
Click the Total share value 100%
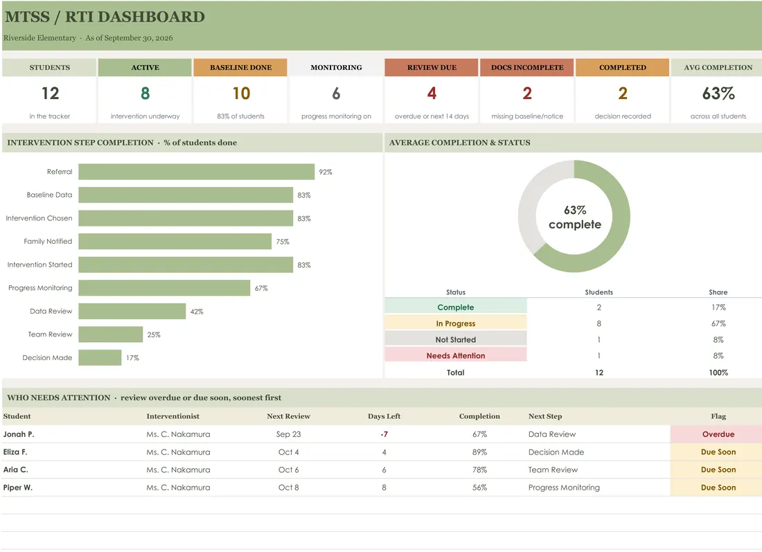click(718, 373)
